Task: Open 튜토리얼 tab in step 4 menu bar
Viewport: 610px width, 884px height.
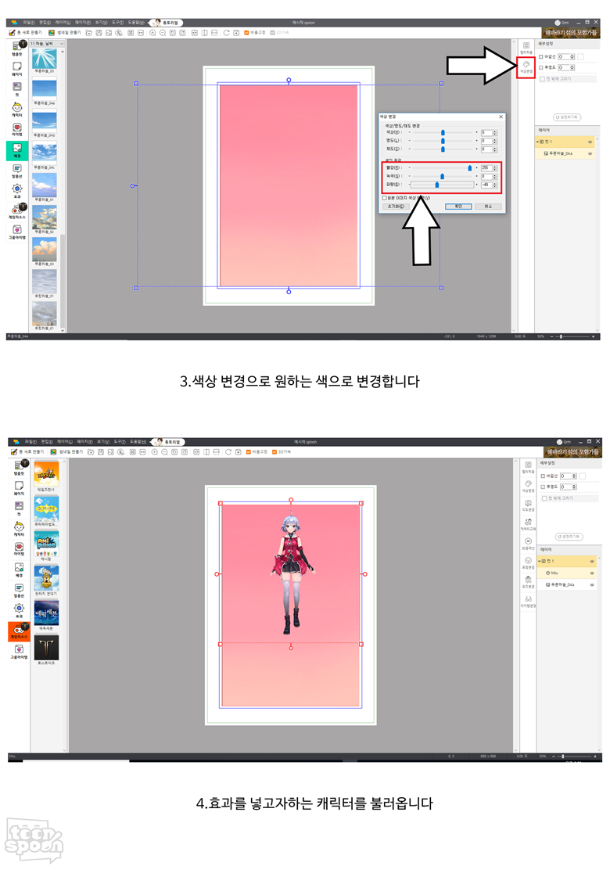Action: point(169,442)
